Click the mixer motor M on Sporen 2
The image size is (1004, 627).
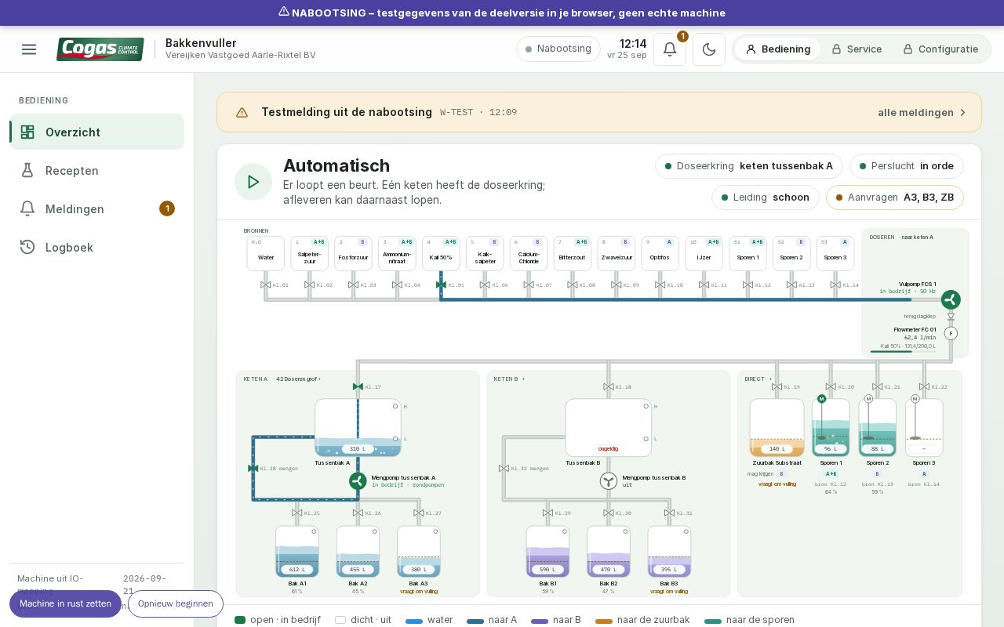pos(868,399)
